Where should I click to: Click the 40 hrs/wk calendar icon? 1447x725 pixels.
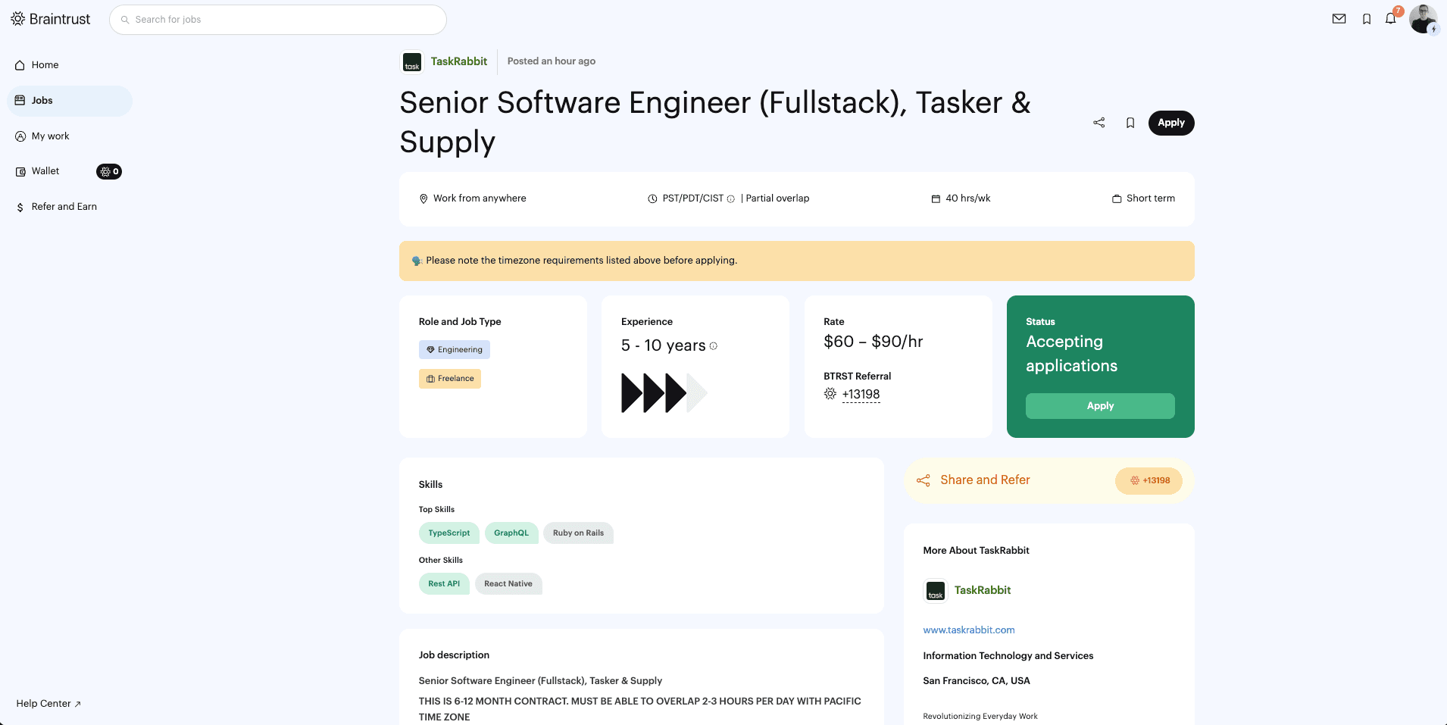click(936, 198)
